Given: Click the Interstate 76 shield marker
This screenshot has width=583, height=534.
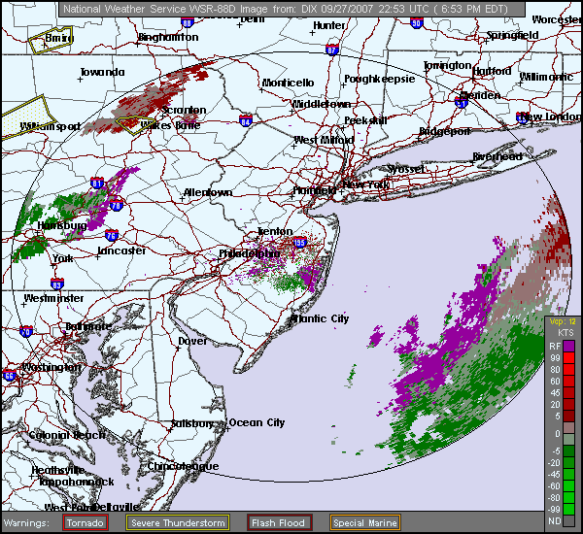Looking at the screenshot, I should [111, 235].
